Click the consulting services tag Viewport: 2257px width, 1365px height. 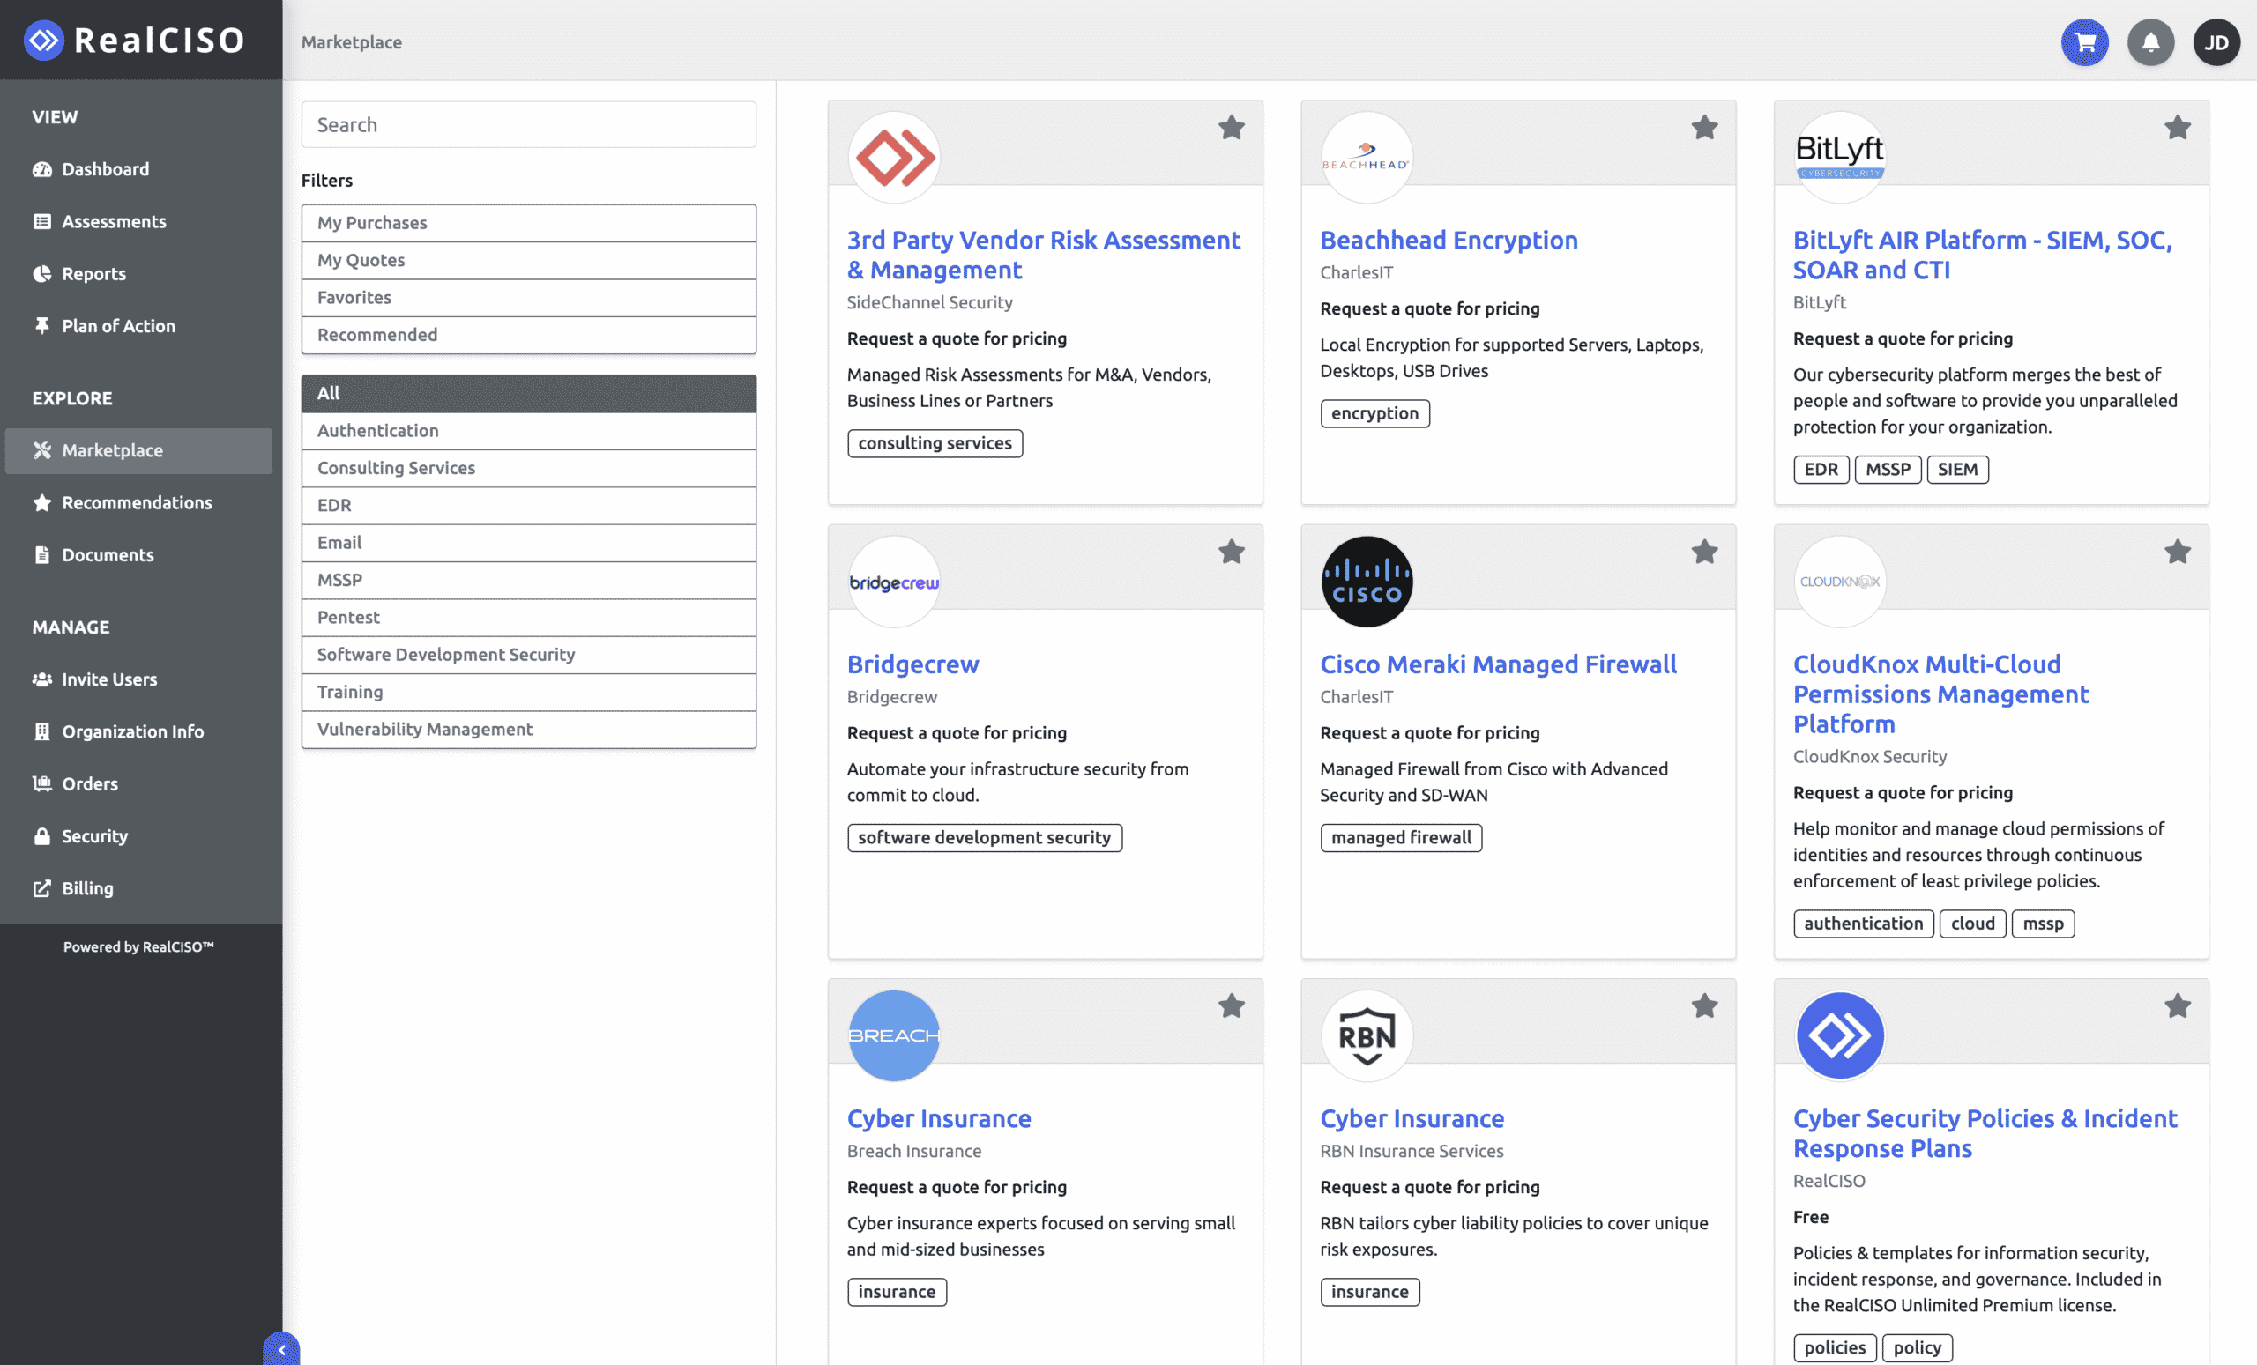pos(935,443)
